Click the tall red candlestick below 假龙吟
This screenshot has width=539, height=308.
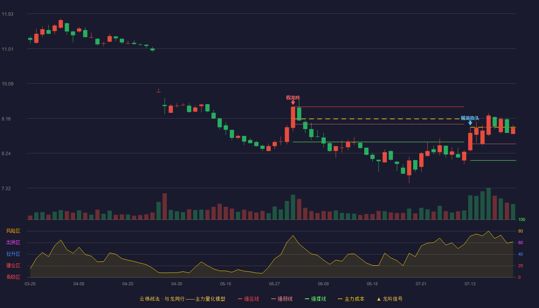tap(293, 117)
